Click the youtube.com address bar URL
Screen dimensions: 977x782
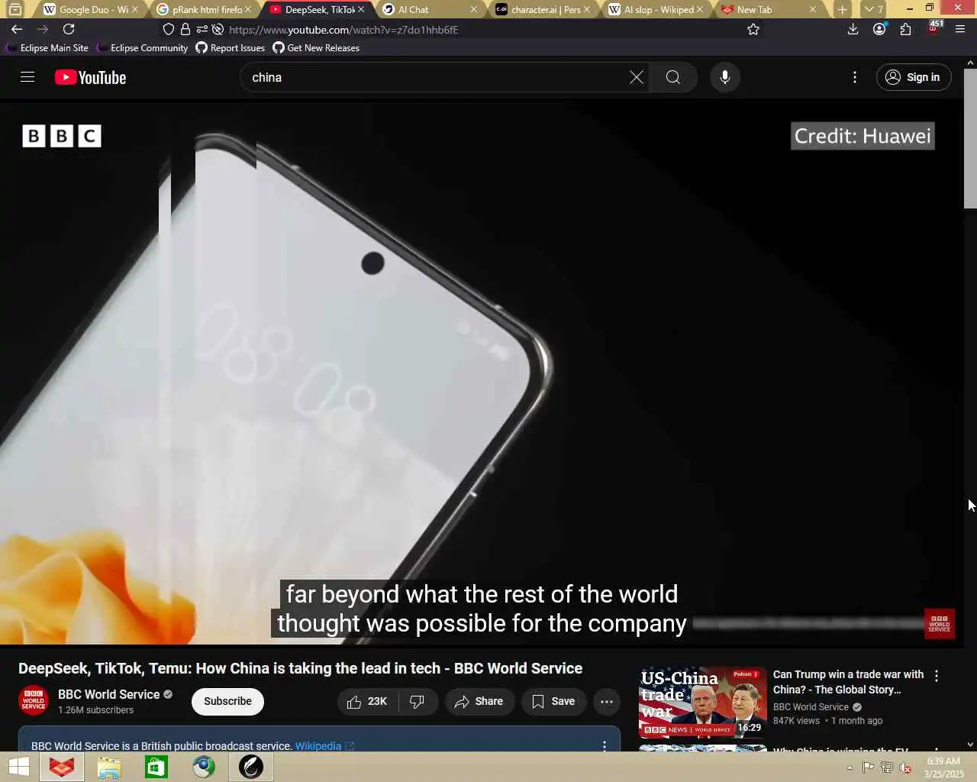click(343, 30)
